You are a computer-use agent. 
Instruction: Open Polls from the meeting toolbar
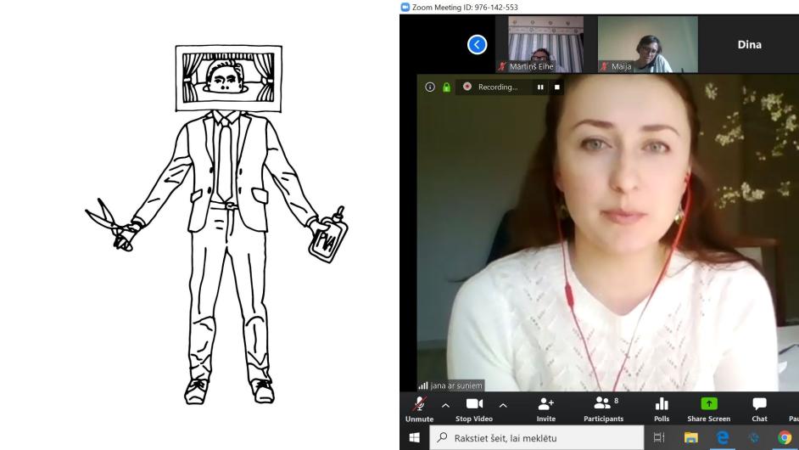pyautogui.click(x=662, y=407)
